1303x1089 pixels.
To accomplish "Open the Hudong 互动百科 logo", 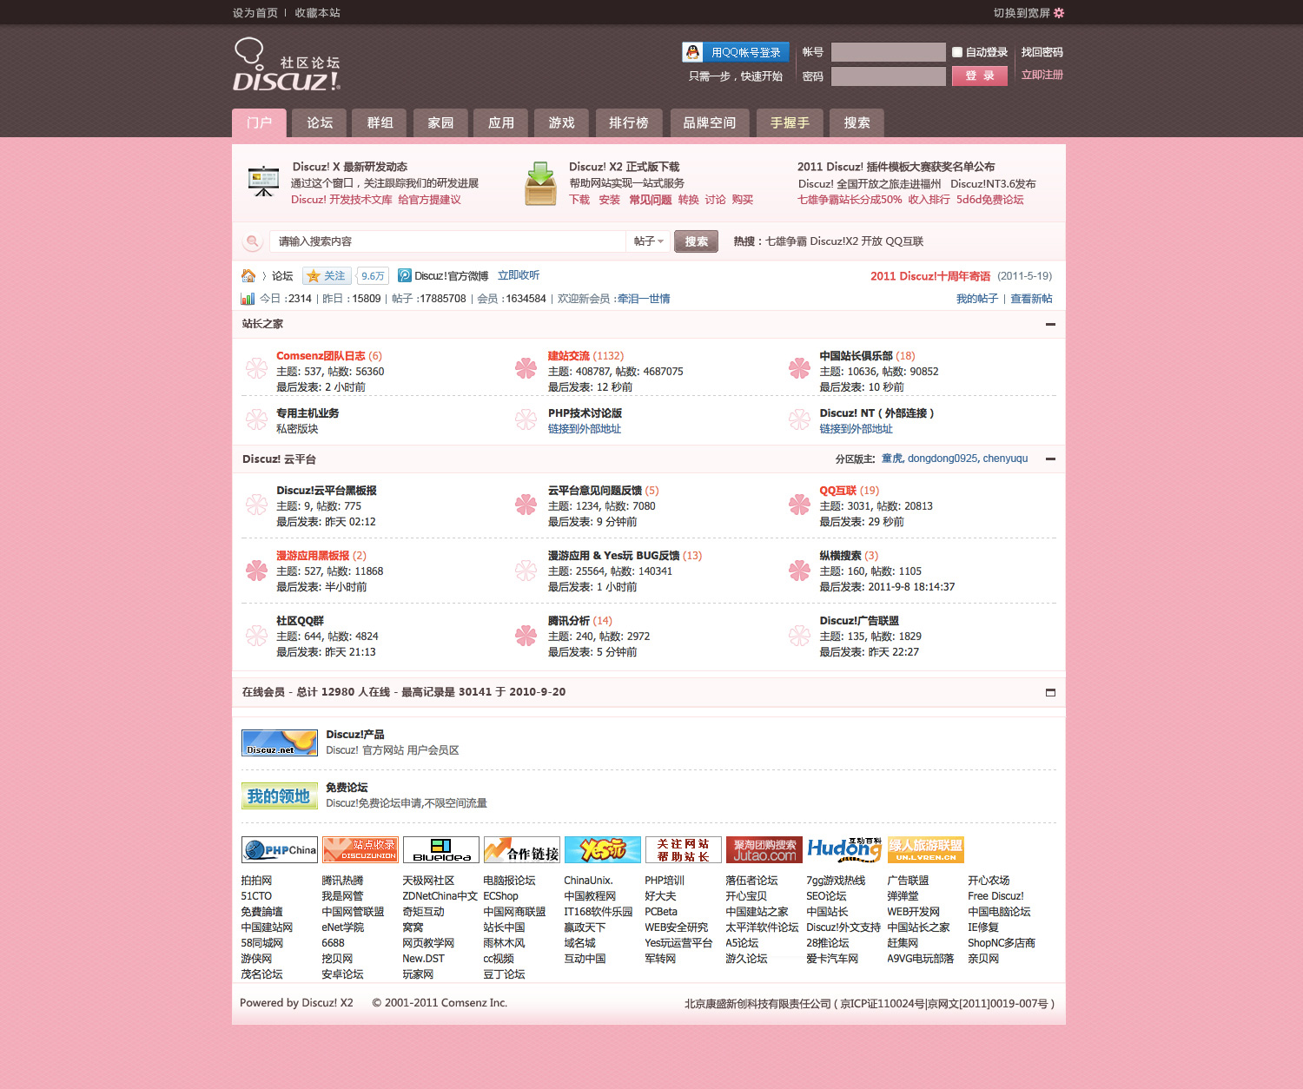I will (x=844, y=850).
